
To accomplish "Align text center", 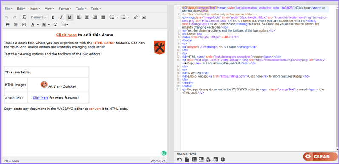I will (x=87, y=17).
